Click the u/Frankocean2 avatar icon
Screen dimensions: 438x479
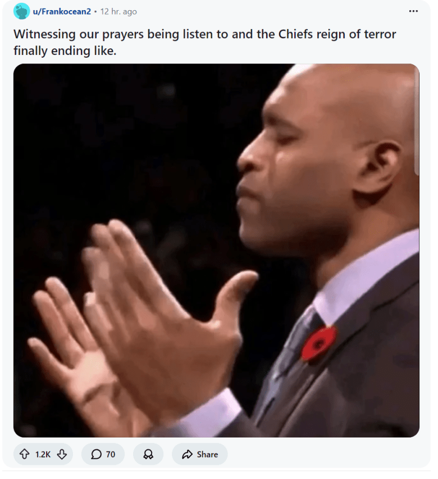coord(21,11)
